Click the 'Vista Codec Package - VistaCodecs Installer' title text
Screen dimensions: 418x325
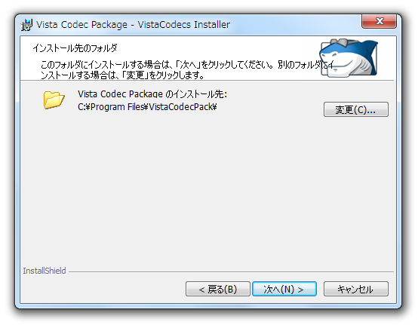(x=133, y=25)
